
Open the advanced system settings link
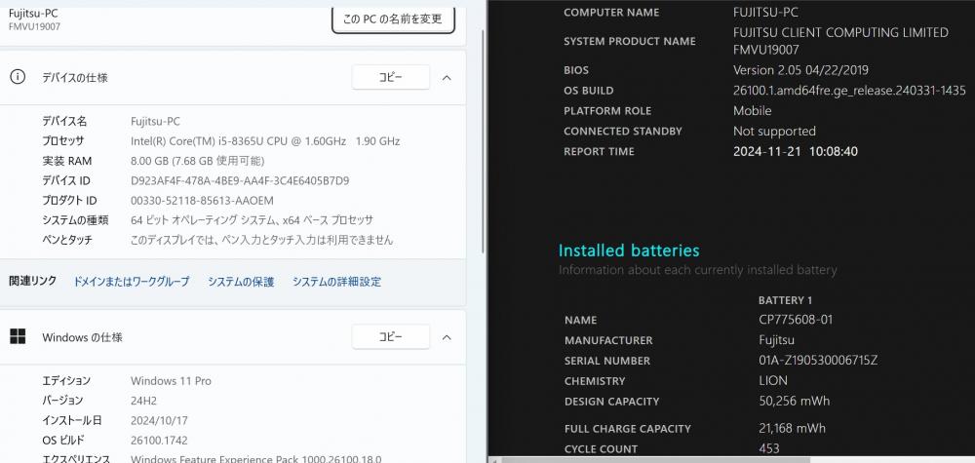[336, 282]
